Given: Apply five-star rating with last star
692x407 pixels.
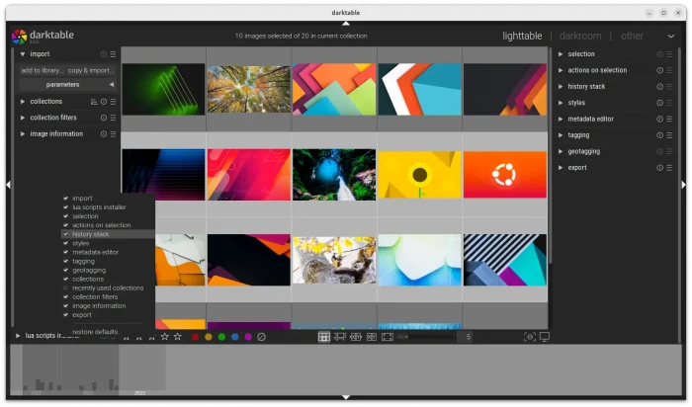Looking at the screenshot, I should pos(178,337).
